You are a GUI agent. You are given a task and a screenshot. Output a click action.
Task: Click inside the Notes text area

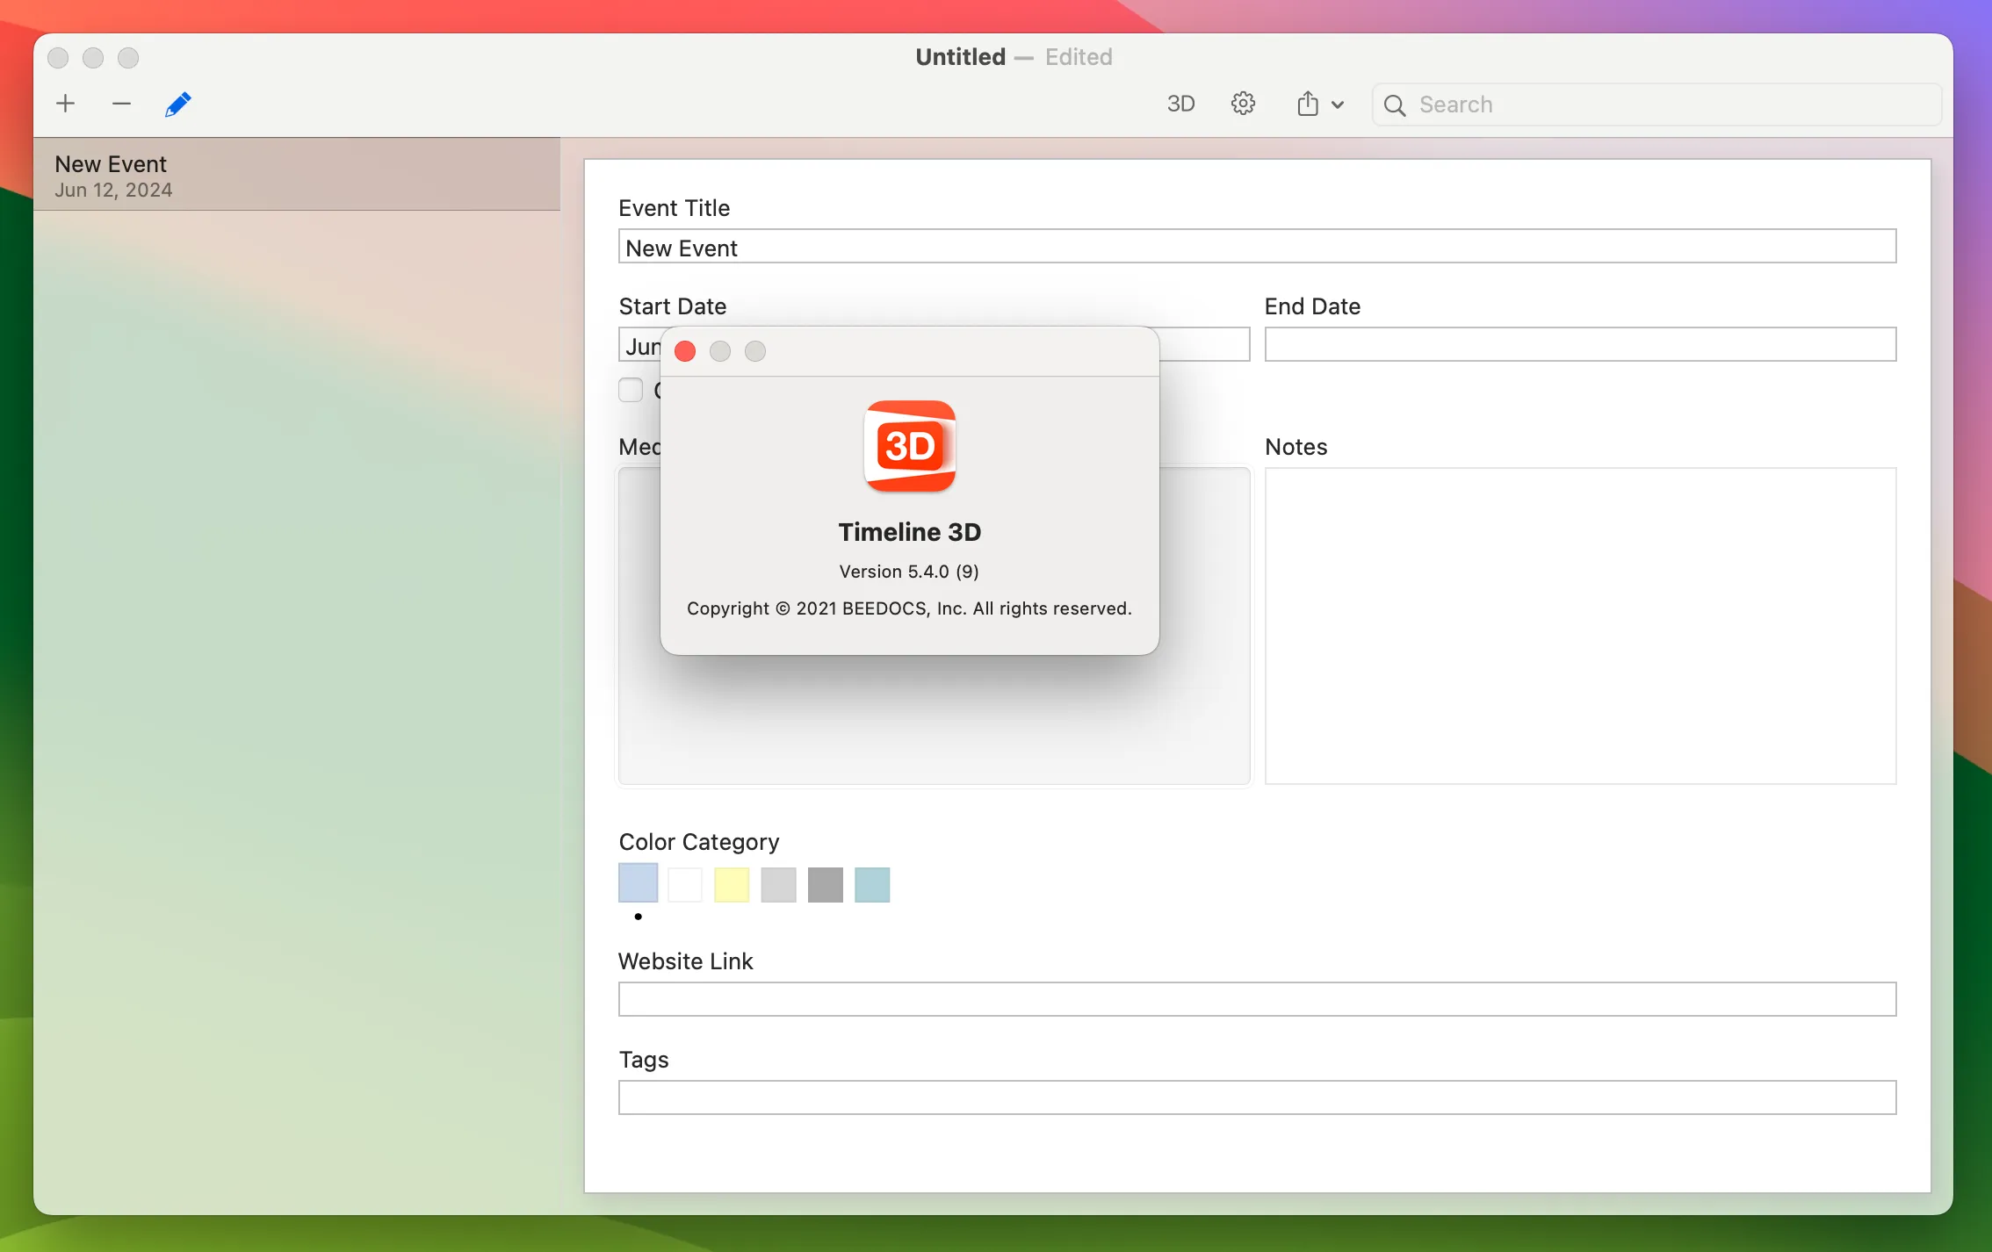click(x=1580, y=626)
